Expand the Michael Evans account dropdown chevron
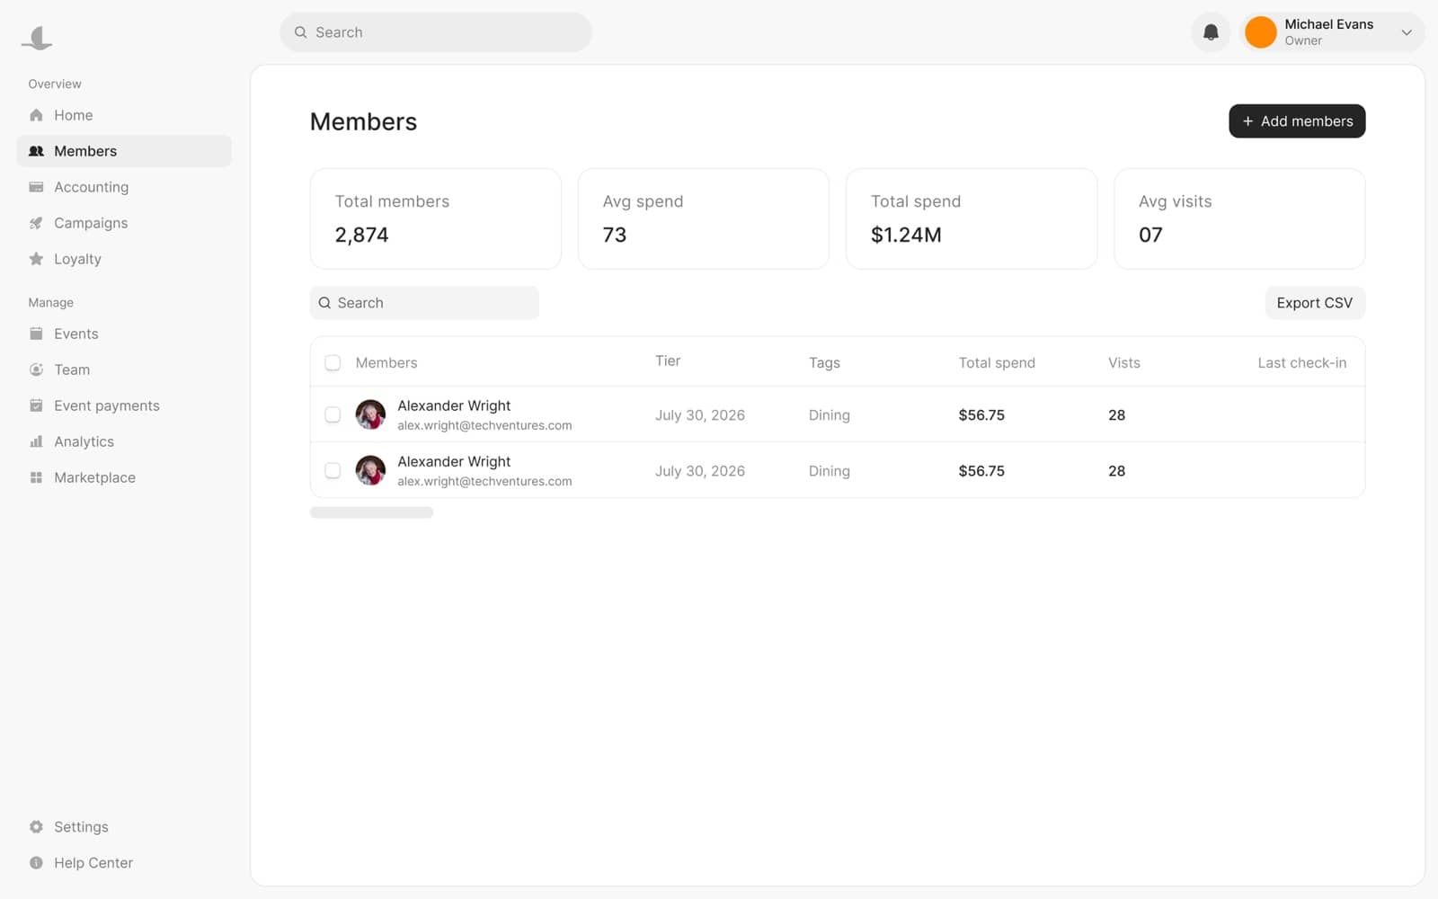Viewport: 1438px width, 899px height. [x=1407, y=32]
